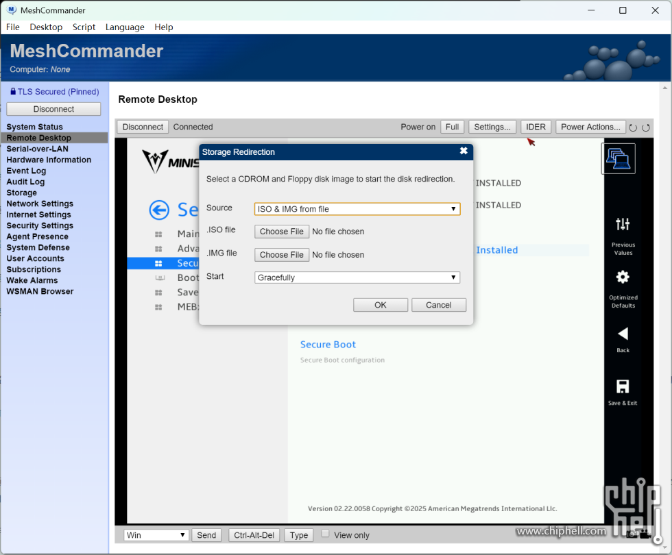Expand the Win special key dropdown
Viewport: 672px width, 555px height.
tap(156, 535)
